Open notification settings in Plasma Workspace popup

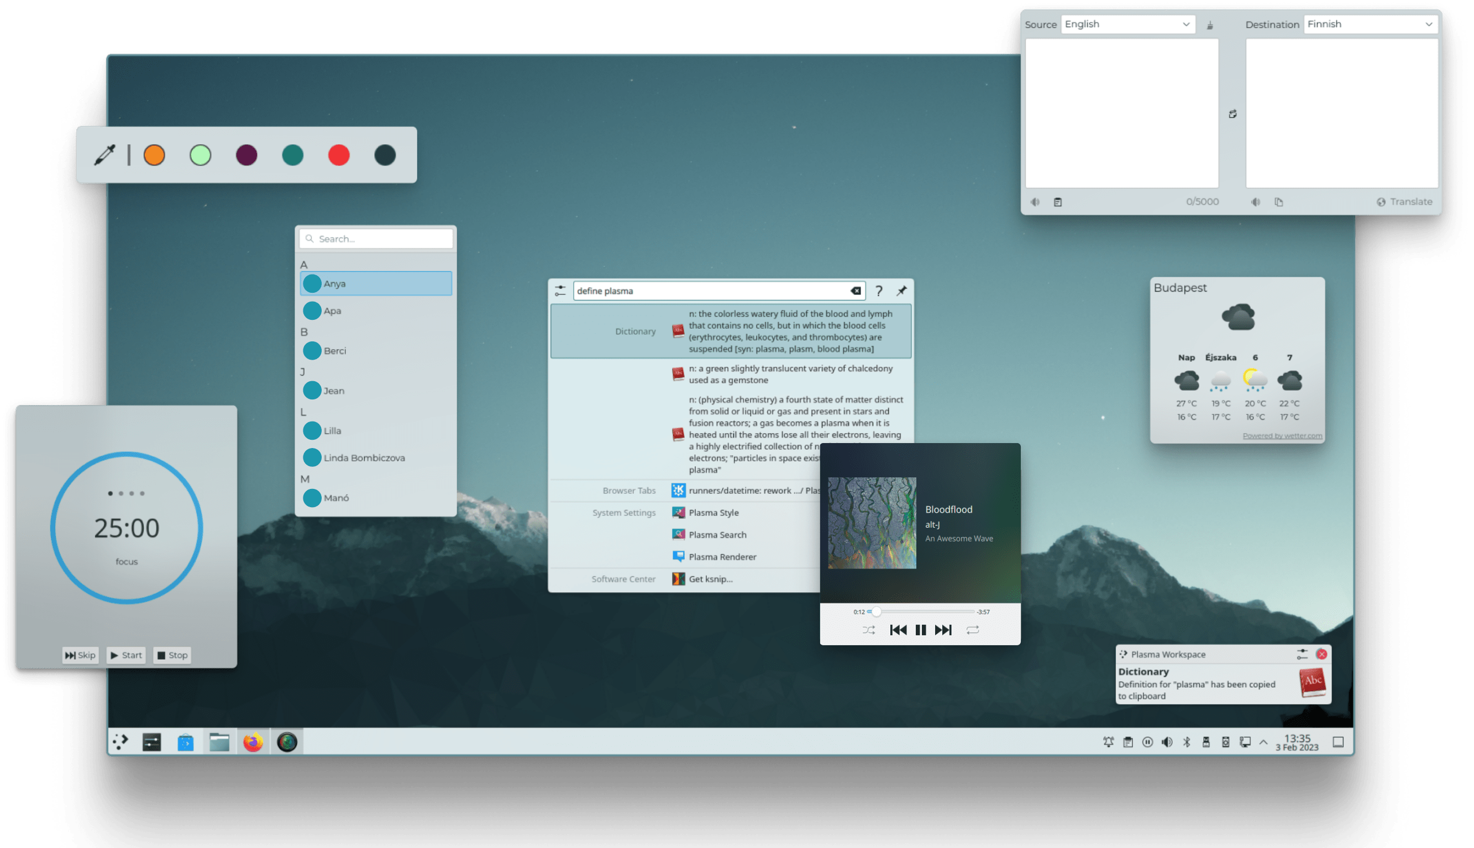[1302, 654]
